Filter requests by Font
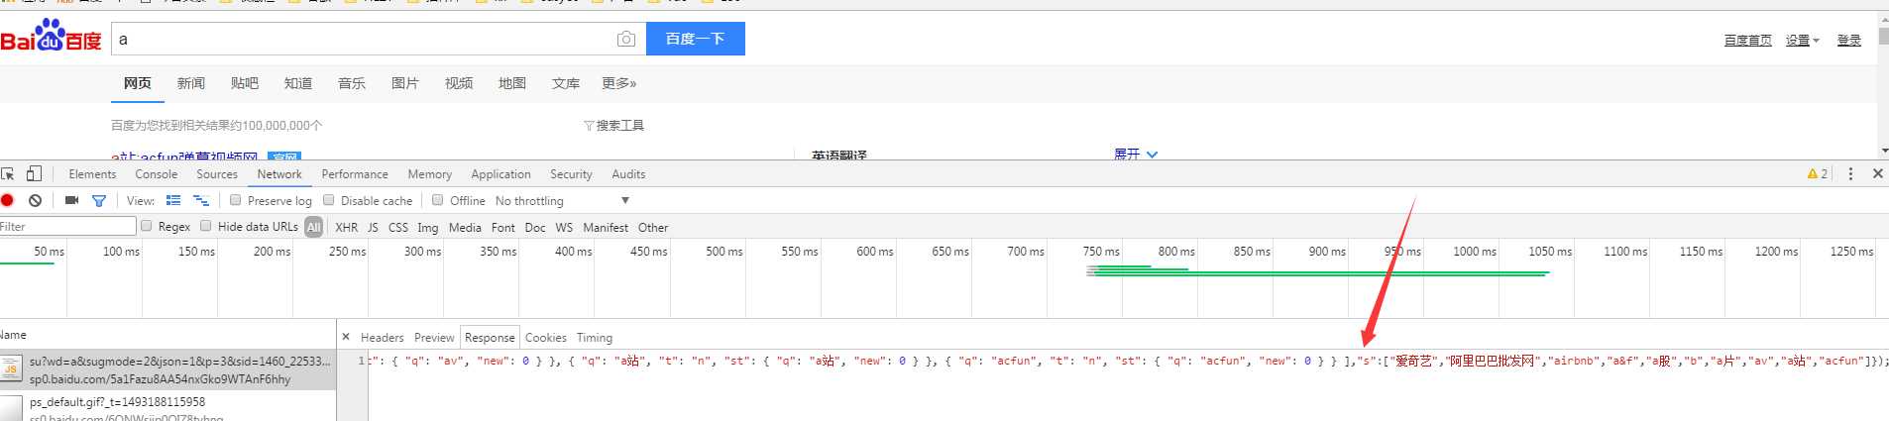This screenshot has width=1889, height=421. (x=503, y=227)
